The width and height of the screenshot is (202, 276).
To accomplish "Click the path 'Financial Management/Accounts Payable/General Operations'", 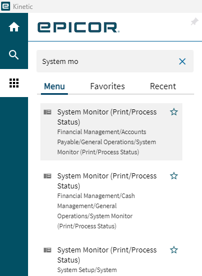I will click(x=107, y=142).
